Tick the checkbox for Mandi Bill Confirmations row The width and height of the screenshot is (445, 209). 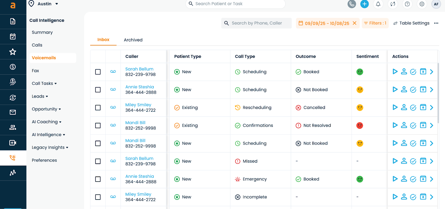pyautogui.click(x=98, y=126)
